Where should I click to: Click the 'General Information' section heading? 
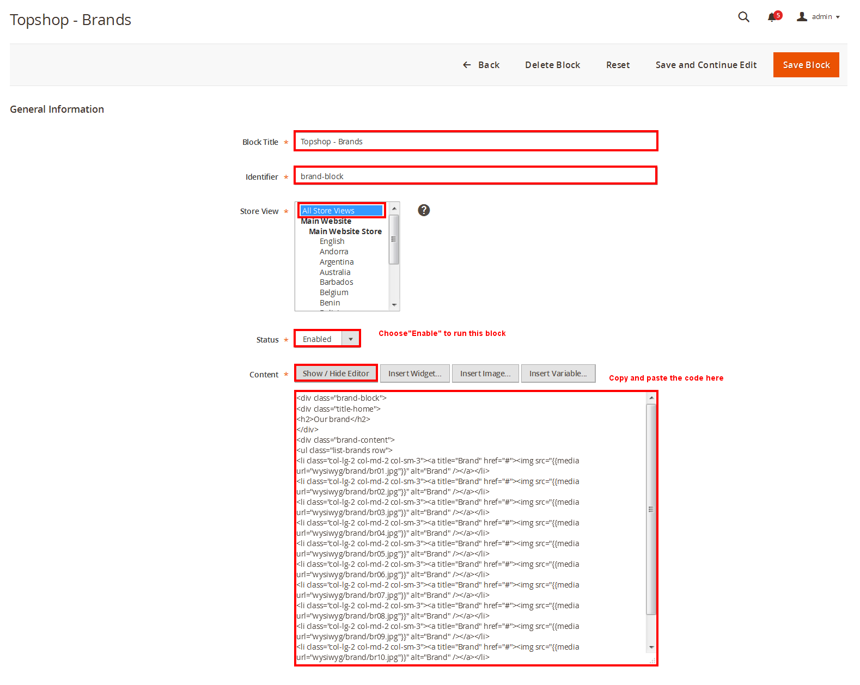click(57, 109)
